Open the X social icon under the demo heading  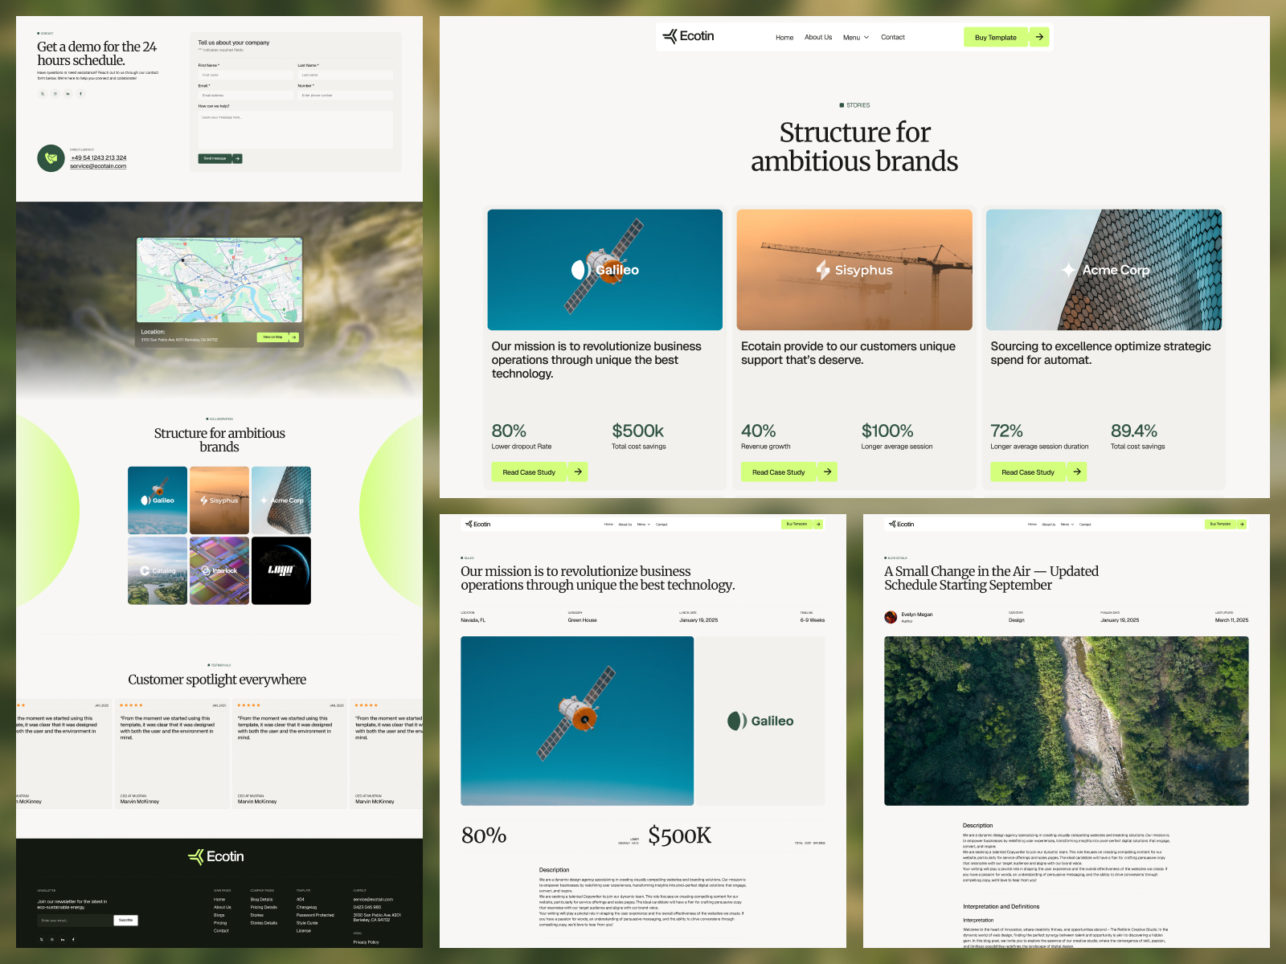coord(43,94)
